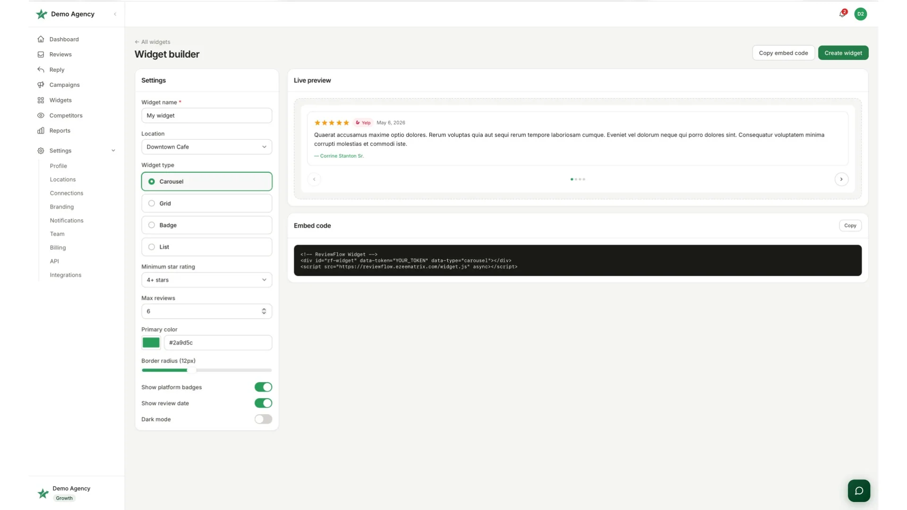The image size is (907, 510).
Task: Enable the Dark mode switch
Action: 263,419
